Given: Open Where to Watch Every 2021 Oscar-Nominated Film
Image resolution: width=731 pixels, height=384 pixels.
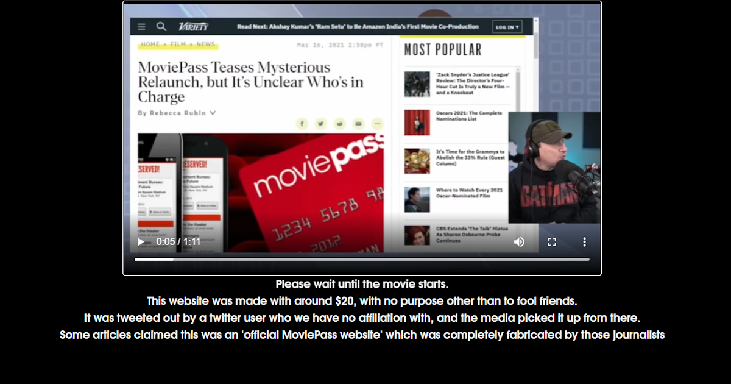Looking at the screenshot, I should pyautogui.click(x=470, y=193).
